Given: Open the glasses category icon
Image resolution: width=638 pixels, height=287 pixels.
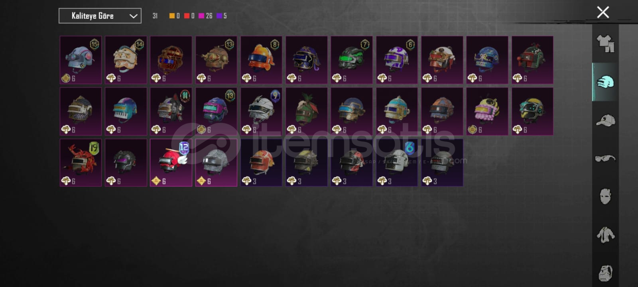Looking at the screenshot, I should (605, 159).
